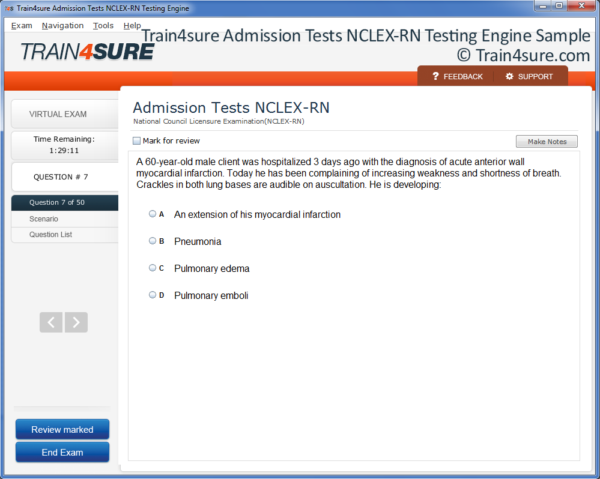Image resolution: width=600 pixels, height=479 pixels.
Task: Maximize the testing engine window
Action: [559, 6]
